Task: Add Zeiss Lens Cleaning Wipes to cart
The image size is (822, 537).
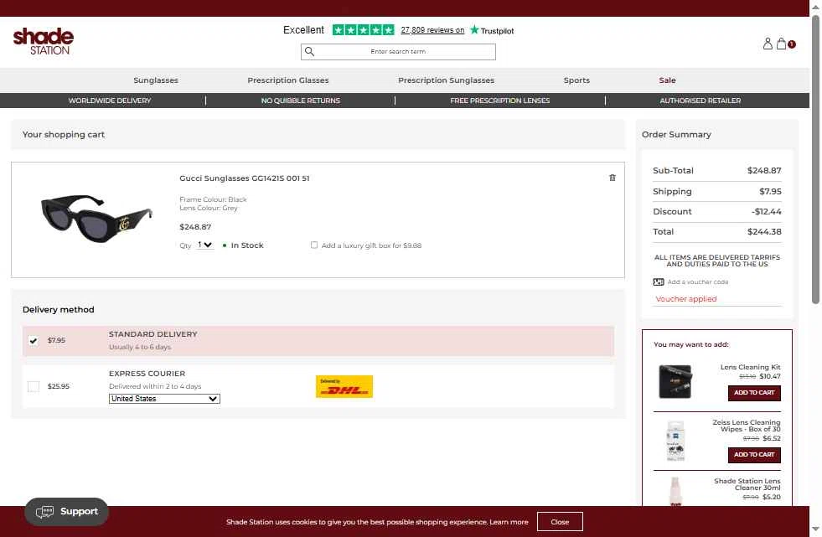Action: 754,455
